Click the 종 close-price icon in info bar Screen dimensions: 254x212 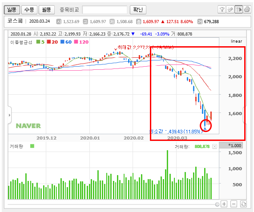tap(138, 21)
